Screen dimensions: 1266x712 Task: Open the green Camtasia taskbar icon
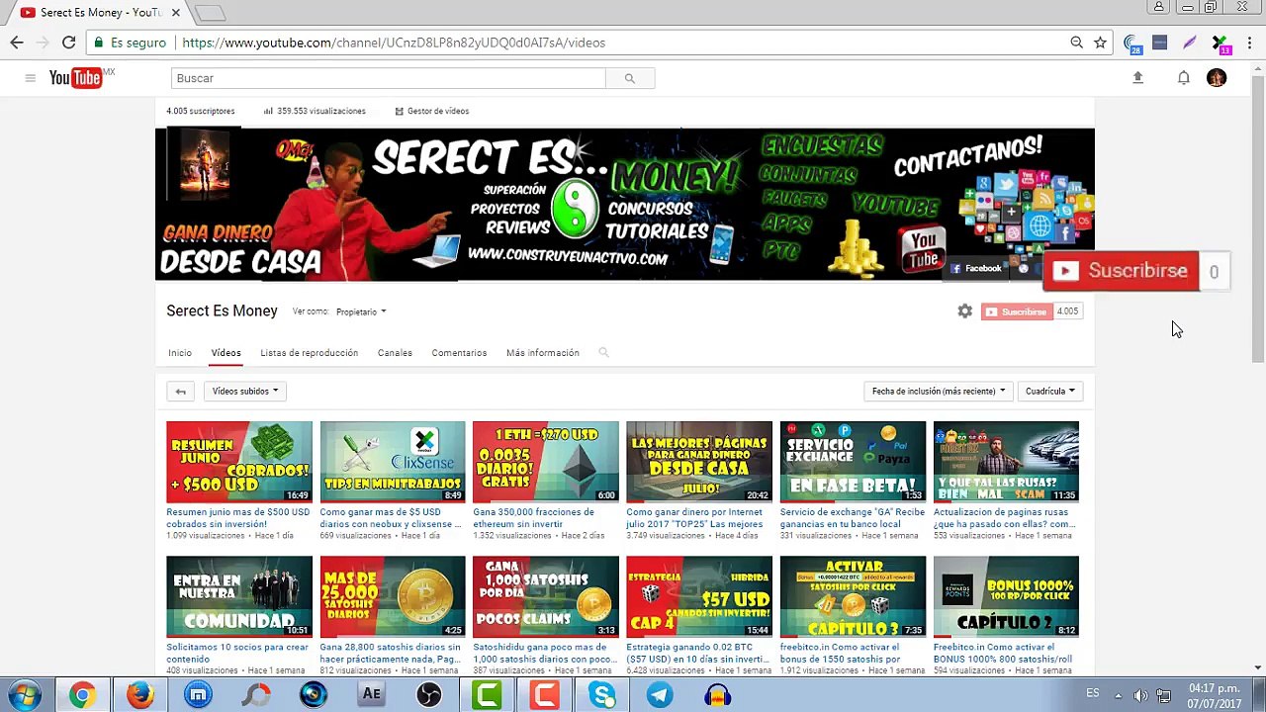click(x=487, y=695)
